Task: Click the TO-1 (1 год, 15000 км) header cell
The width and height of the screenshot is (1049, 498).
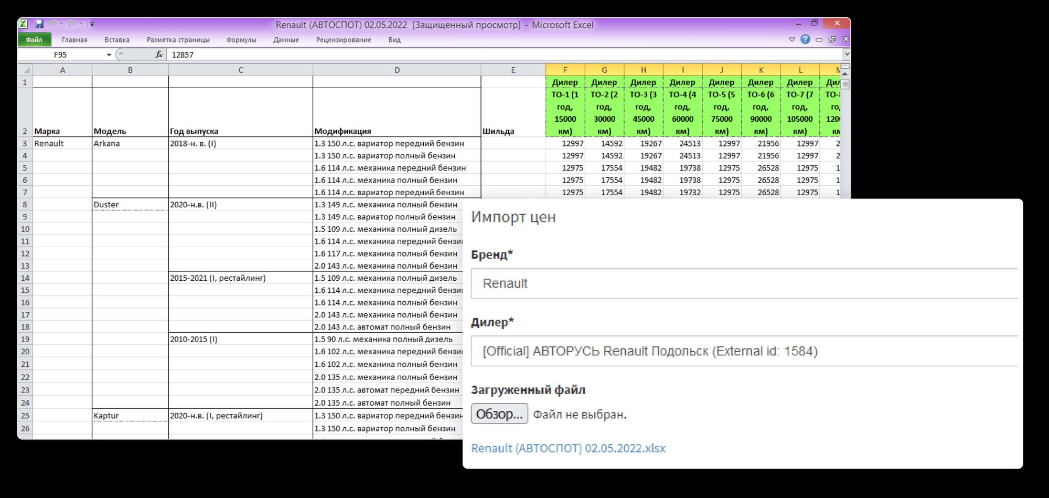Action: click(565, 112)
